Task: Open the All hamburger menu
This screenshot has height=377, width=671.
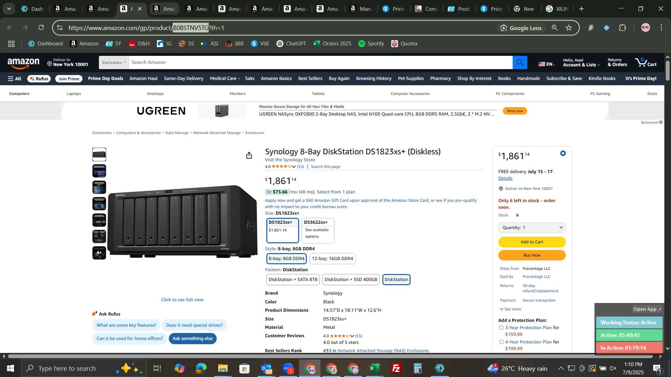Action: tap(15, 79)
